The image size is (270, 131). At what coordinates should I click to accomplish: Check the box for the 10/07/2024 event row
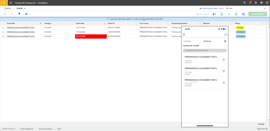[3, 37]
